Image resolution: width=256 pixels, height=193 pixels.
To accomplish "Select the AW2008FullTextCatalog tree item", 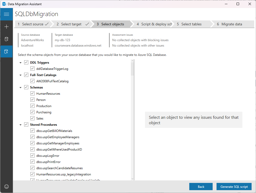I will click(x=52, y=81).
